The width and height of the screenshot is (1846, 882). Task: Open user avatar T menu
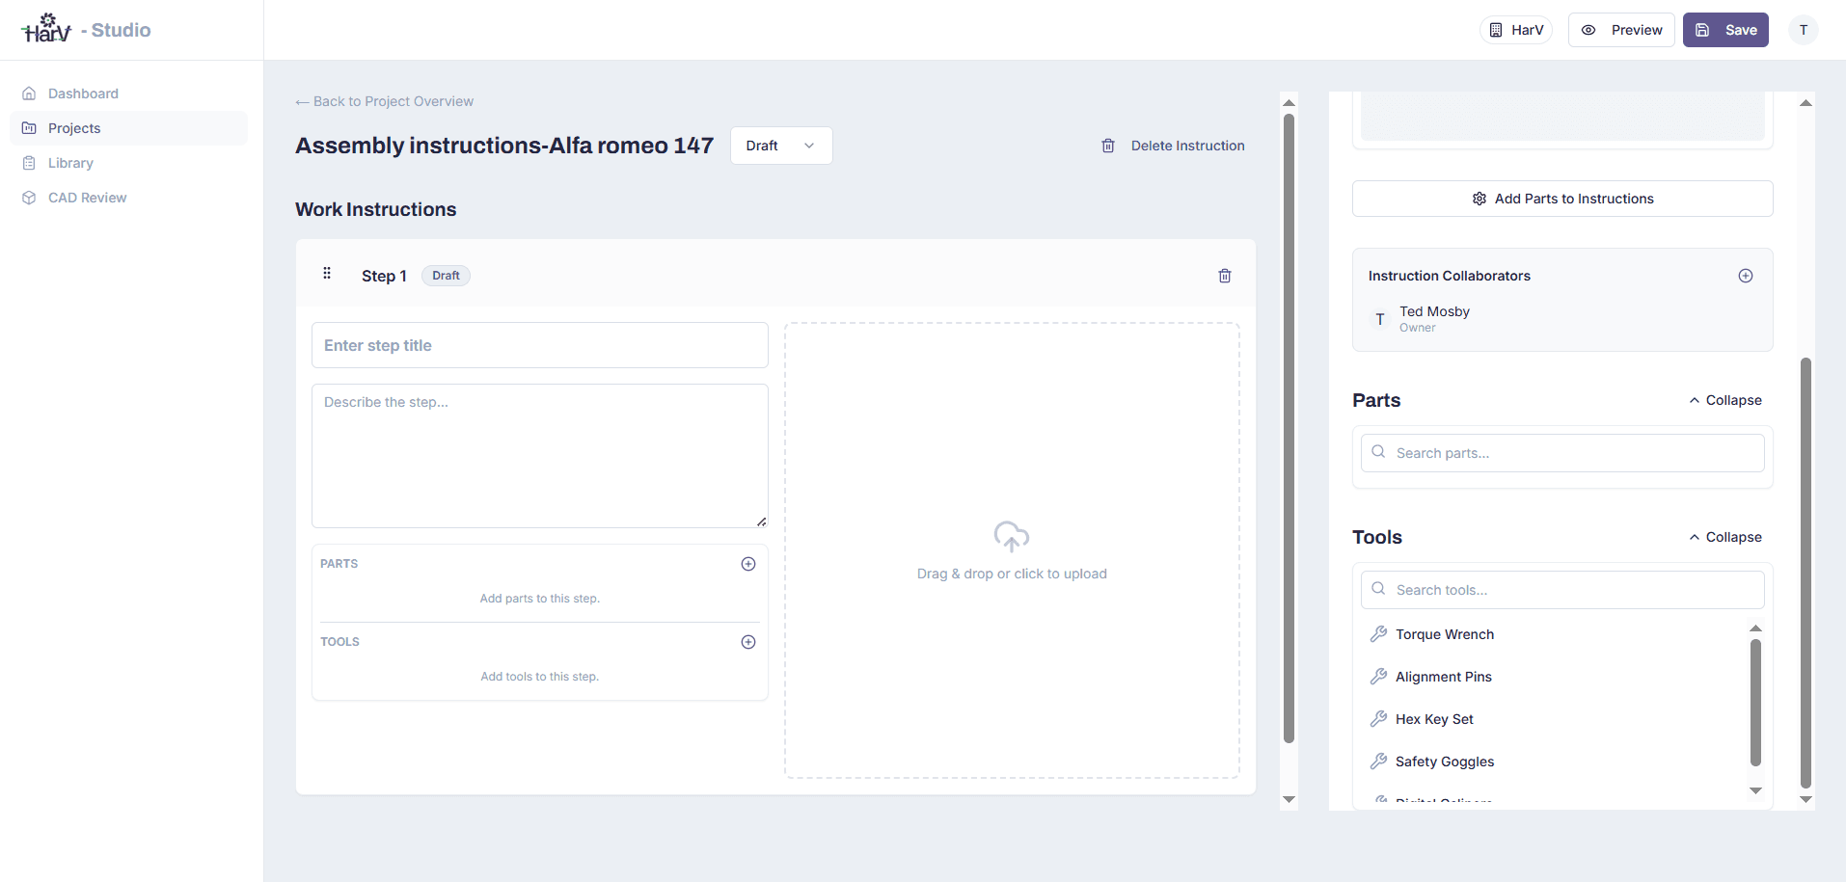click(1804, 30)
